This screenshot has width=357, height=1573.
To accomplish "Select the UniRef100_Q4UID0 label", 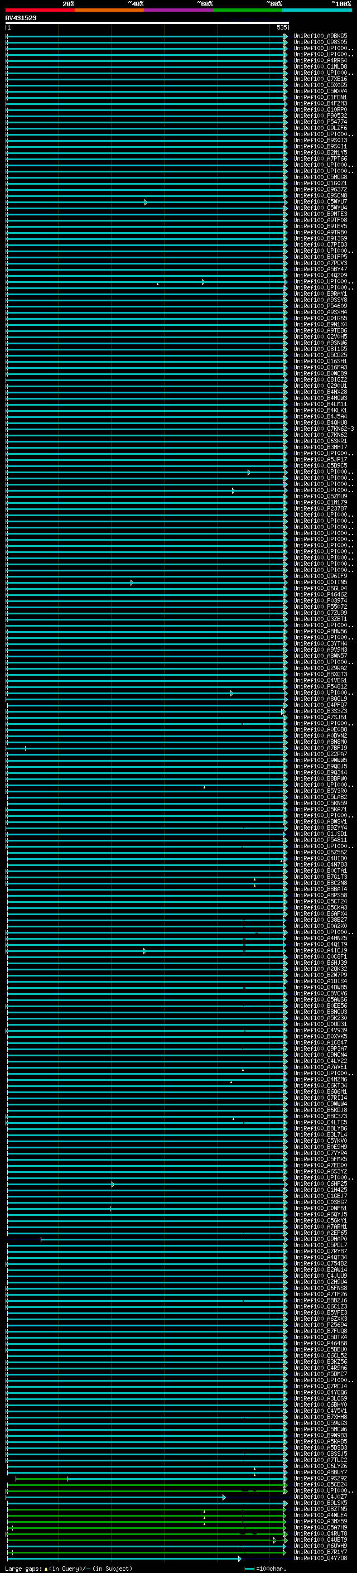I will (x=320, y=859).
